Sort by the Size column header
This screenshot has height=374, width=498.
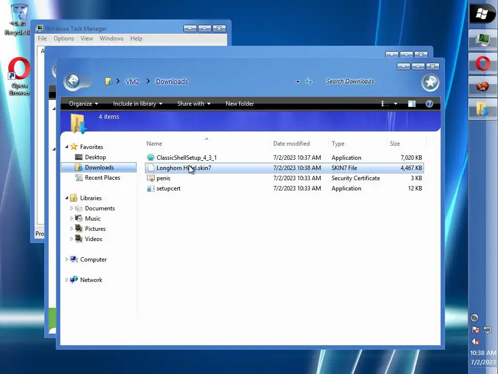406,144
